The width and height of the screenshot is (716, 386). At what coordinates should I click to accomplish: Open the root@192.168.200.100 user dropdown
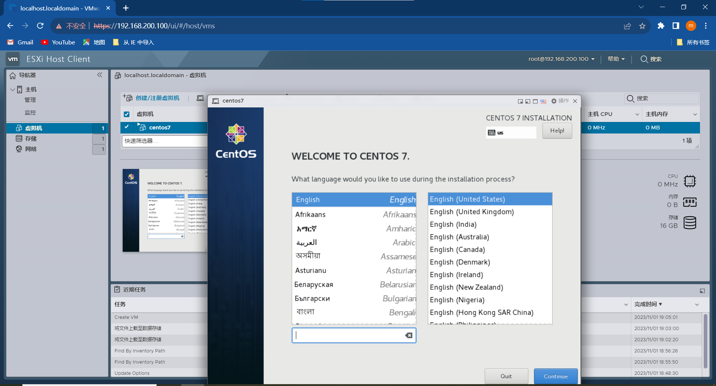coord(562,59)
